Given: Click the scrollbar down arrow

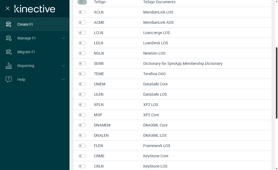Looking at the screenshot, I should click(x=276, y=169).
